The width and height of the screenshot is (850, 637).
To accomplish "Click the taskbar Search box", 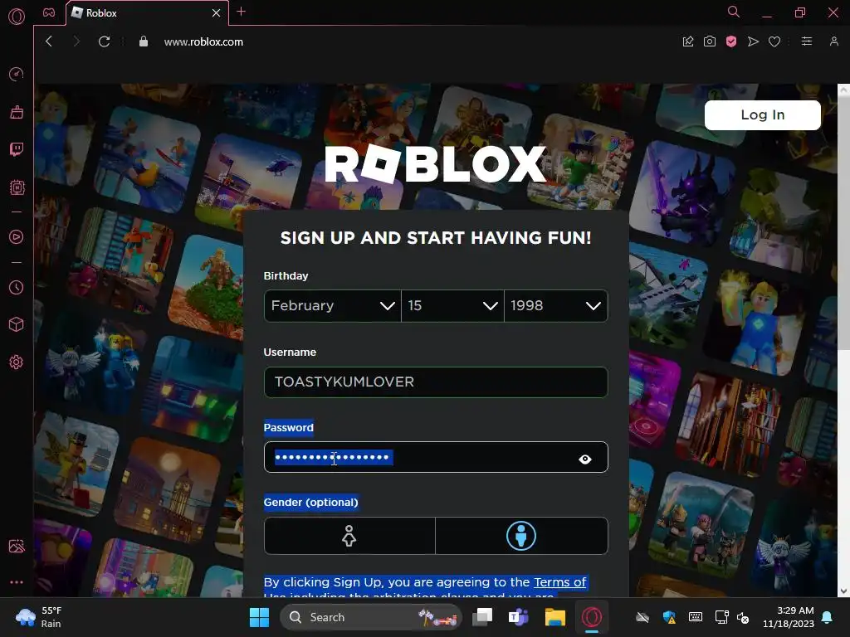I will 371,617.
